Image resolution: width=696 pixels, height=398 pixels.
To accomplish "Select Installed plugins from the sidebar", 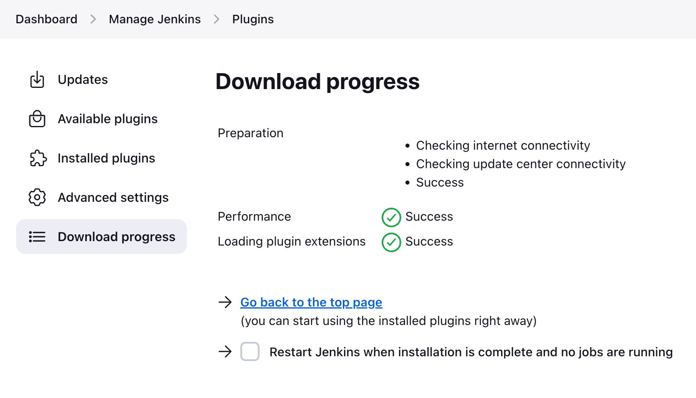I will tap(106, 158).
